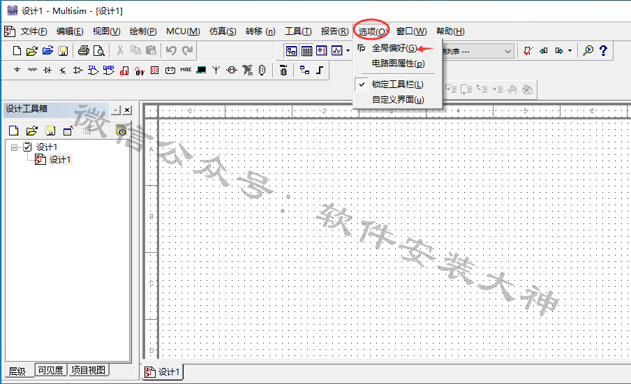Open the 工具(T) menu
631x384 pixels.
(298, 31)
